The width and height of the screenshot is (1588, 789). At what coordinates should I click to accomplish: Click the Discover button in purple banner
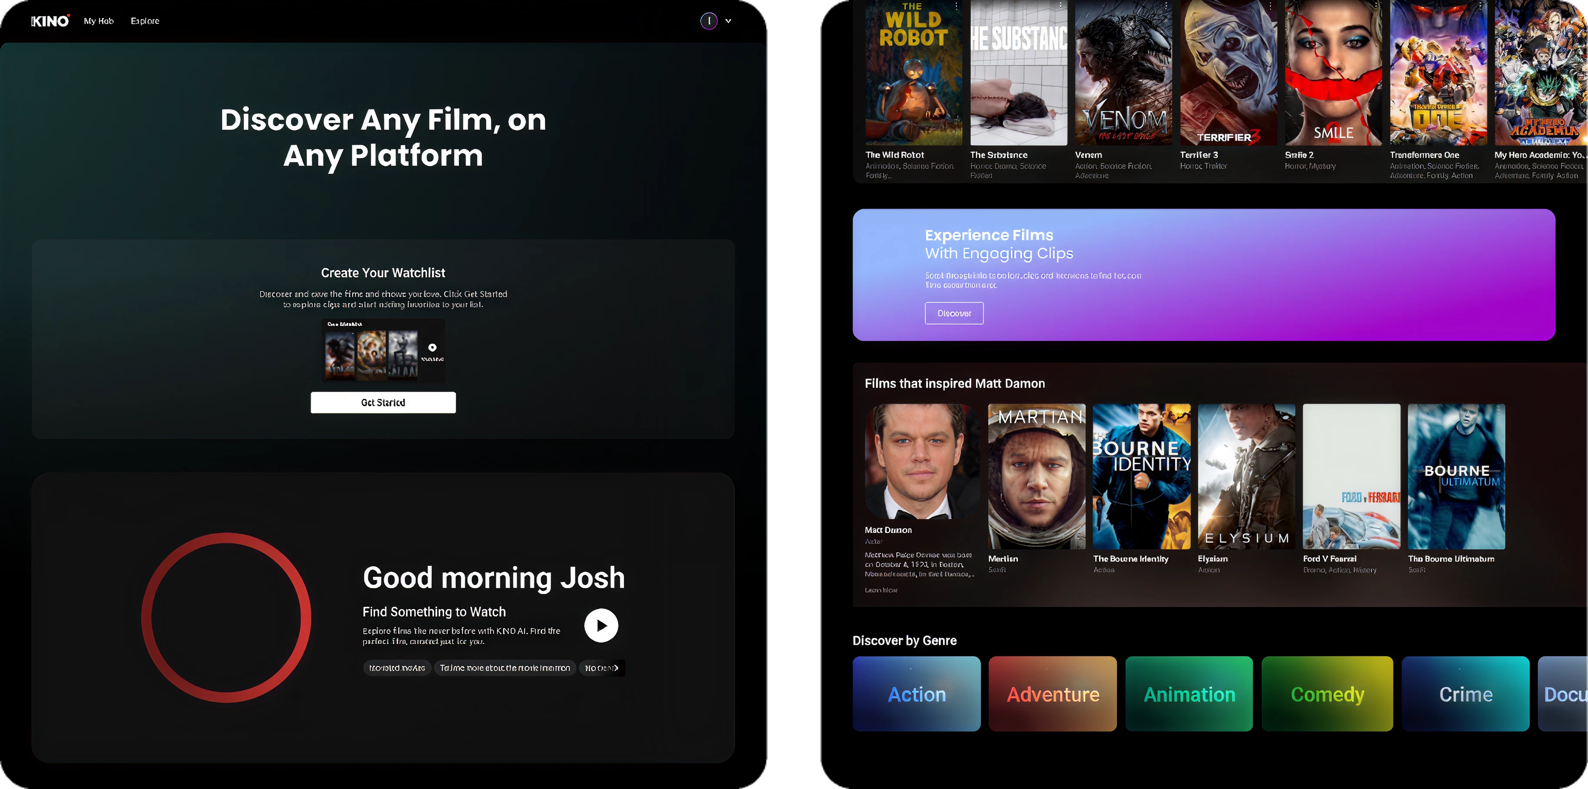[x=954, y=313]
